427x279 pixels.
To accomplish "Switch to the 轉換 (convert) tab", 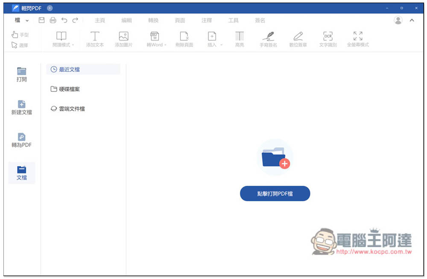I will tap(153, 20).
